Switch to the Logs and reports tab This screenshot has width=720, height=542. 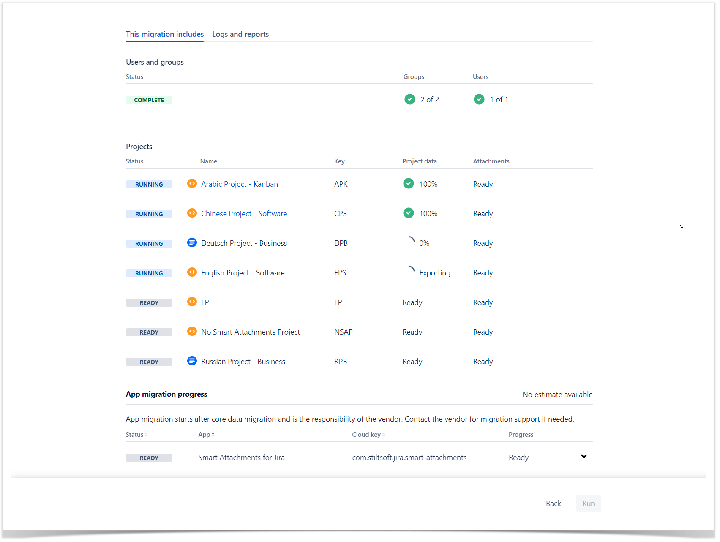click(x=240, y=34)
